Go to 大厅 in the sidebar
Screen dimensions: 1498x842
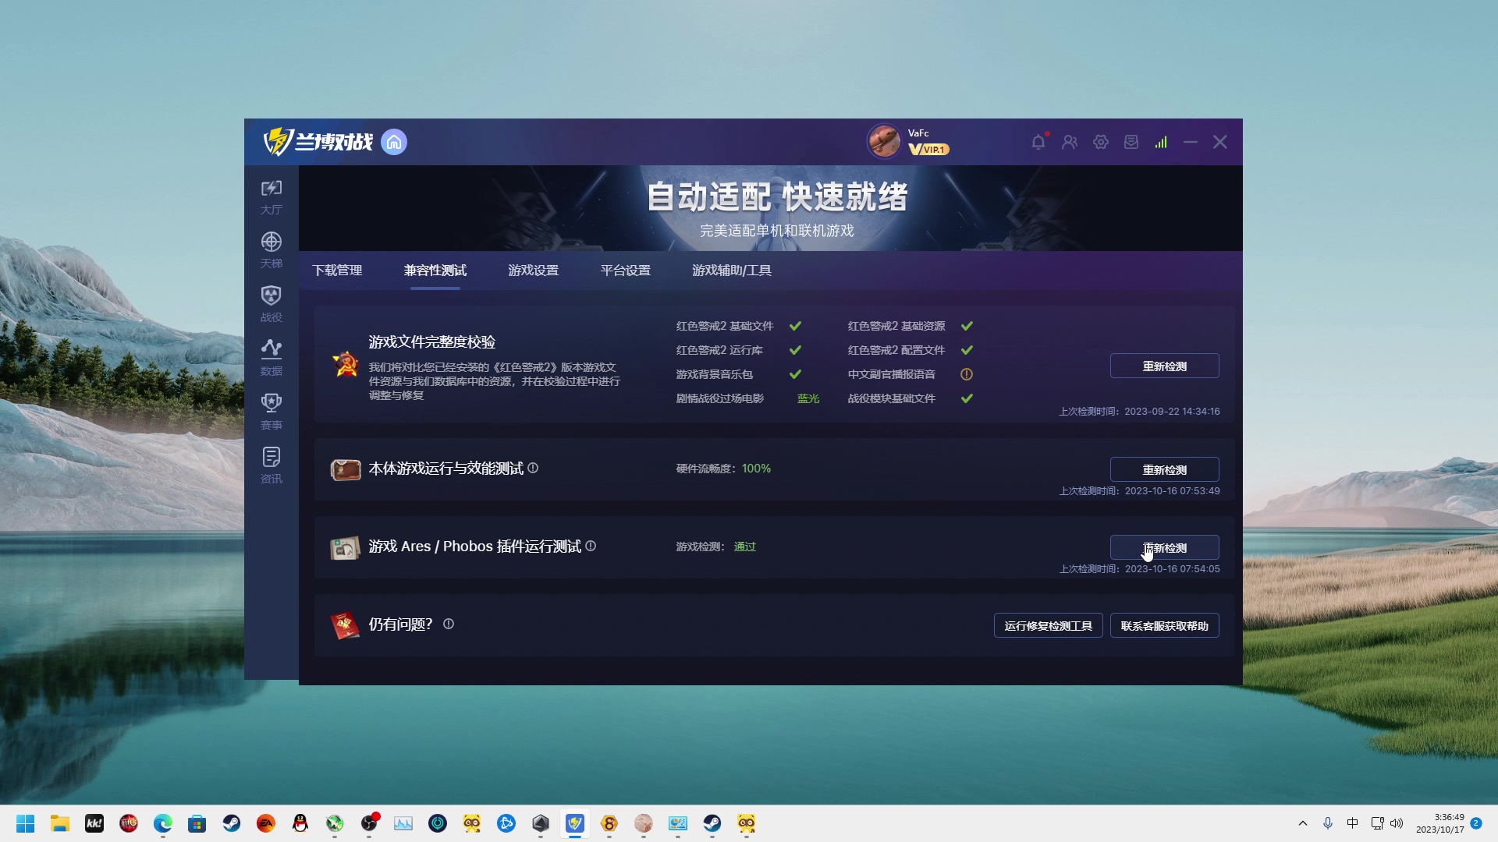[272, 197]
